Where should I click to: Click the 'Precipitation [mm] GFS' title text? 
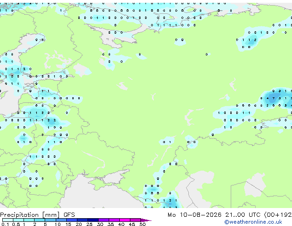37,215
